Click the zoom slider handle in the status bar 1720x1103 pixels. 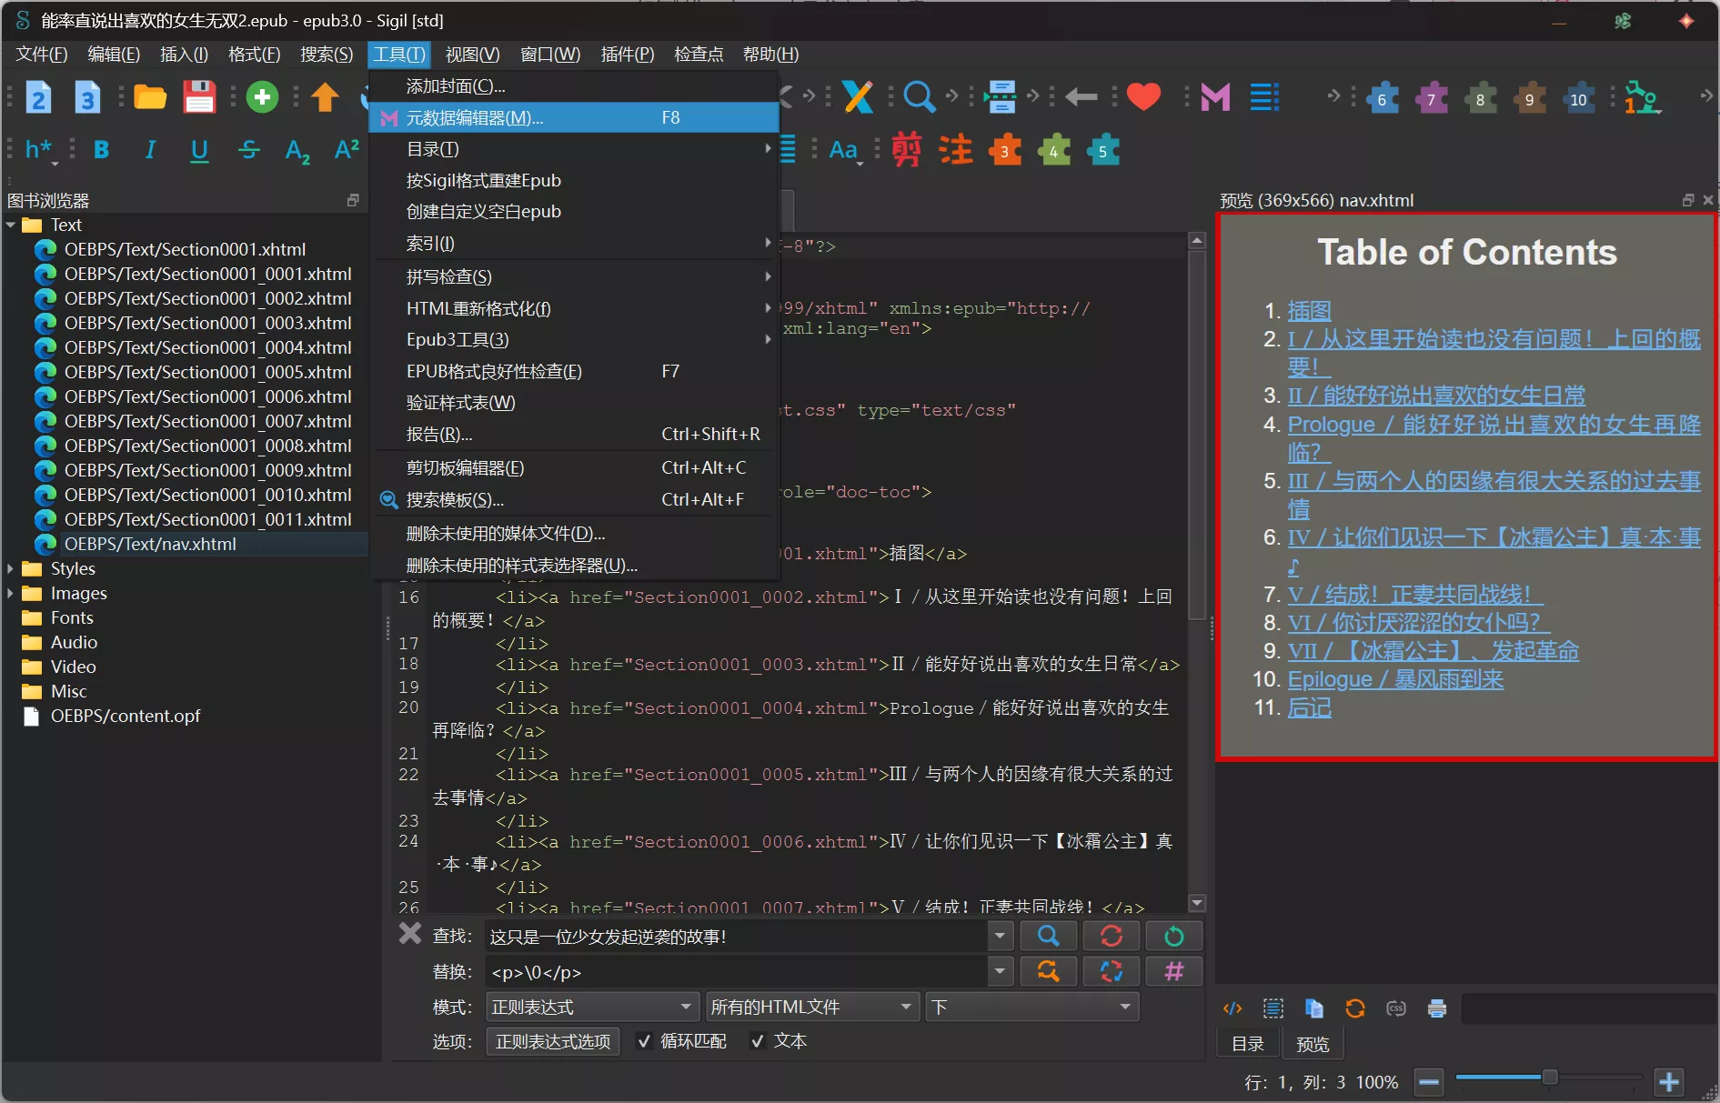click(1549, 1078)
